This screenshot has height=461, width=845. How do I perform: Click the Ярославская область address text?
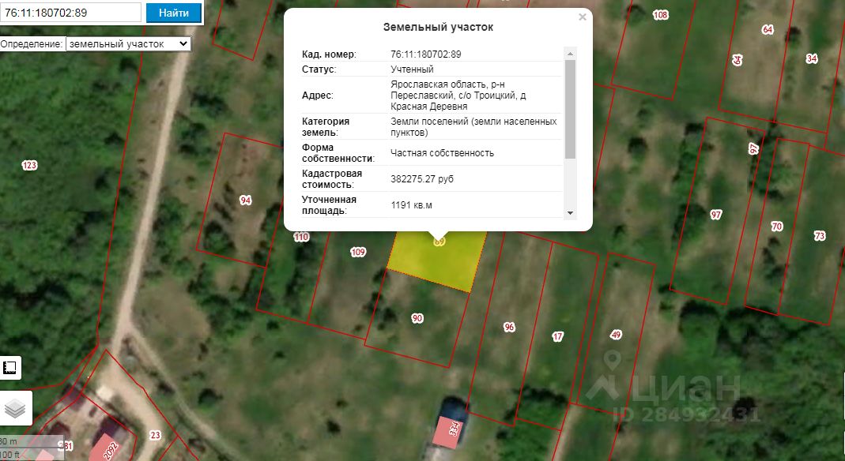pyautogui.click(x=458, y=96)
